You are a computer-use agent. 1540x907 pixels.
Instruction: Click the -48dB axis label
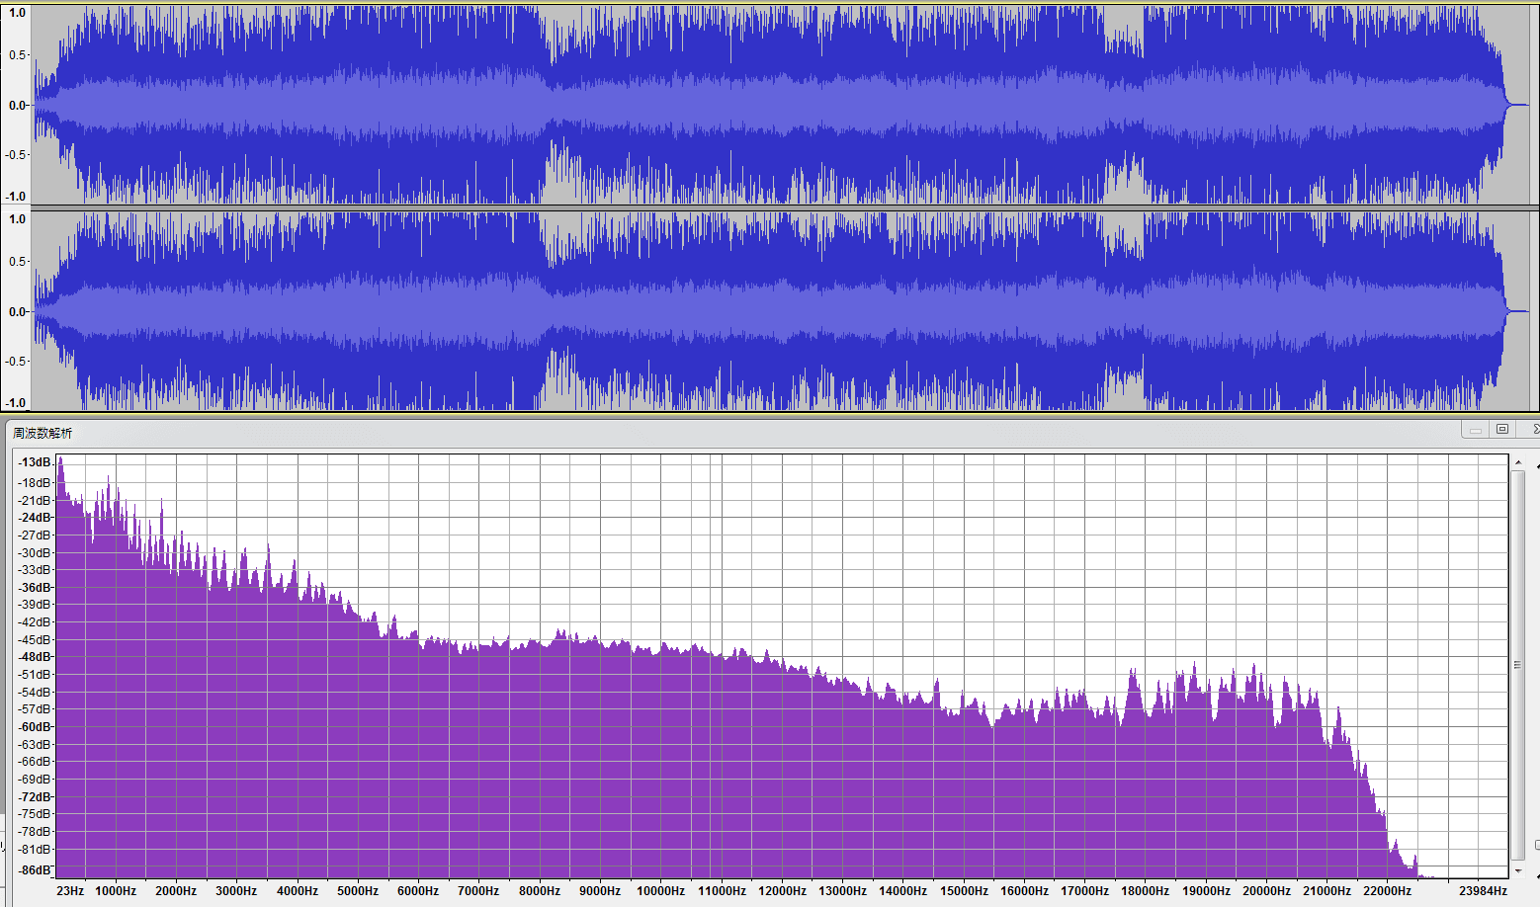pos(35,657)
